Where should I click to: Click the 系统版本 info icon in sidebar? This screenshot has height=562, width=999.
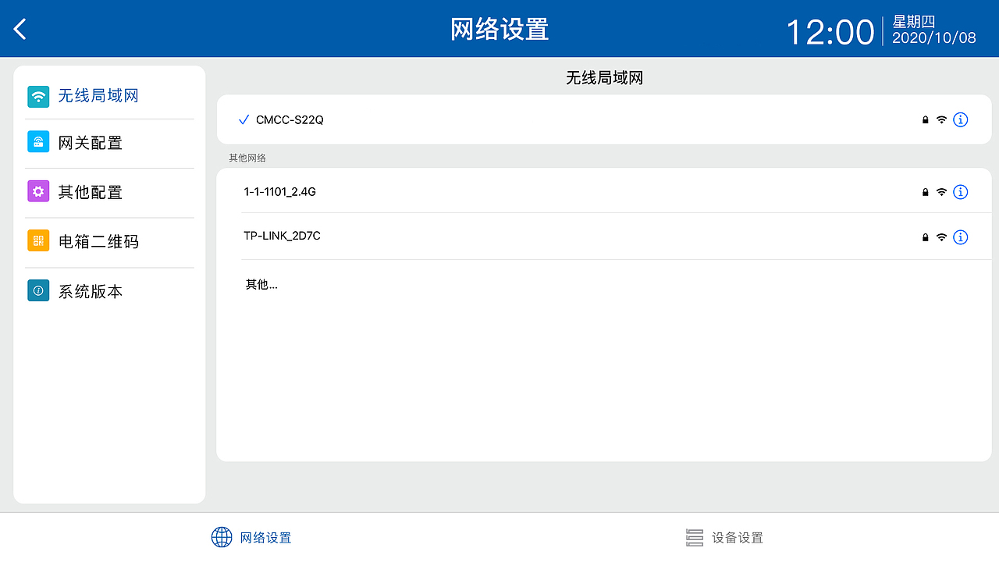pos(38,290)
